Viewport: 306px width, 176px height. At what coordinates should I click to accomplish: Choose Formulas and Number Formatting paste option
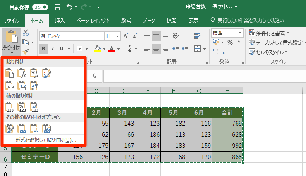[34, 73]
